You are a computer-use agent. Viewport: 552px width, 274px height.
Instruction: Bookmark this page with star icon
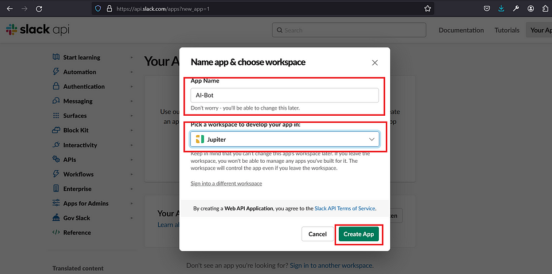428,9
